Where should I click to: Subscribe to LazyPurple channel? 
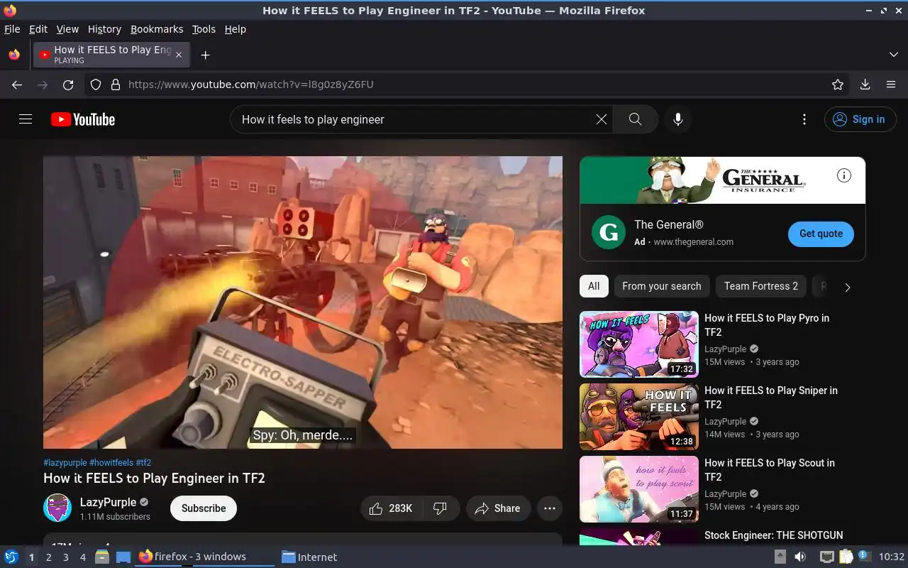[204, 508]
